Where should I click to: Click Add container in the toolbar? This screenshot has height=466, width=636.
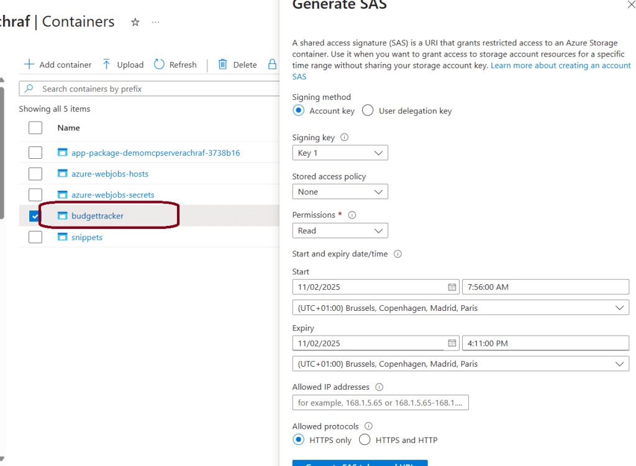pyautogui.click(x=57, y=65)
